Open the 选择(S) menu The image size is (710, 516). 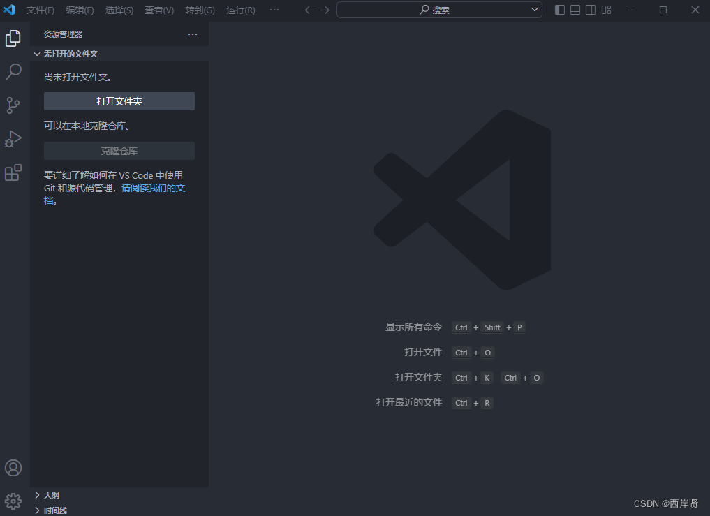point(119,10)
